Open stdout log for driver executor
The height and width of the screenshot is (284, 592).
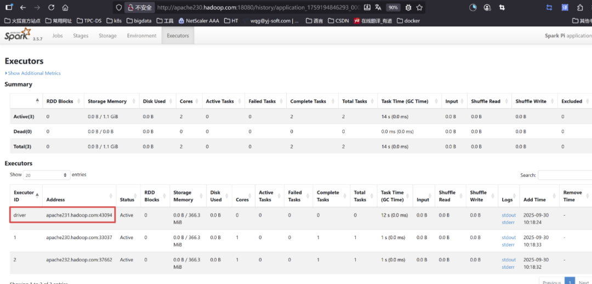coord(509,216)
